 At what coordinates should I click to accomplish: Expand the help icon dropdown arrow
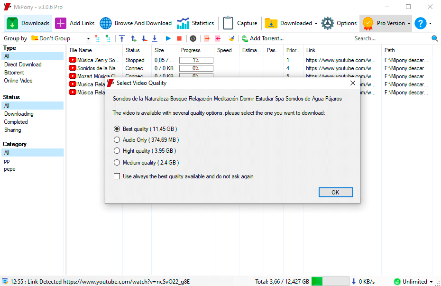pos(430,23)
